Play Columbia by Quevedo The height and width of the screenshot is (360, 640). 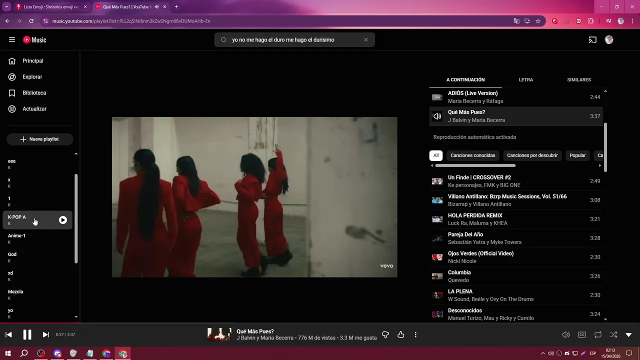point(516,276)
